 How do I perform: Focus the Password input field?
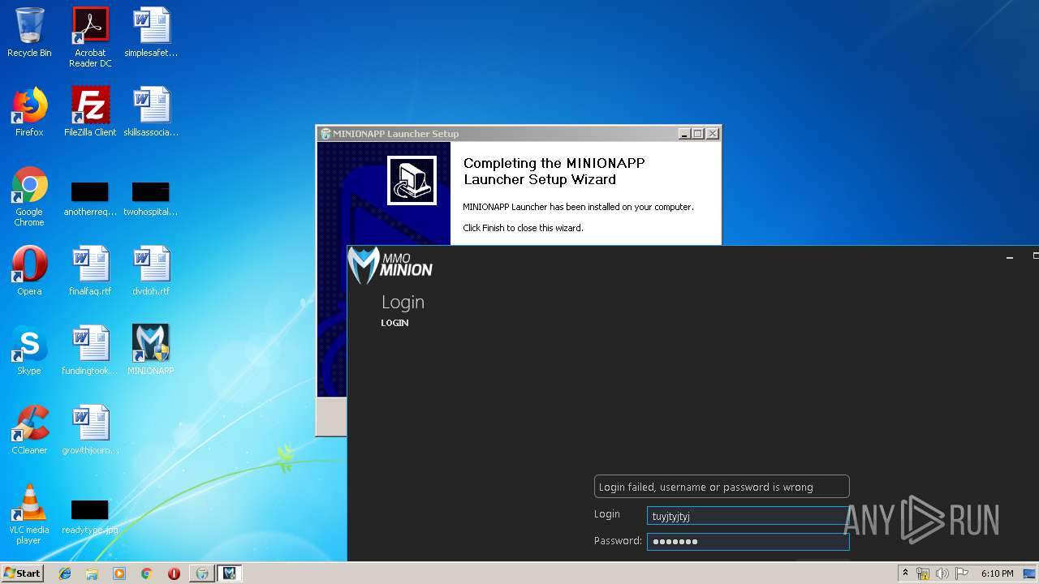[x=748, y=541]
